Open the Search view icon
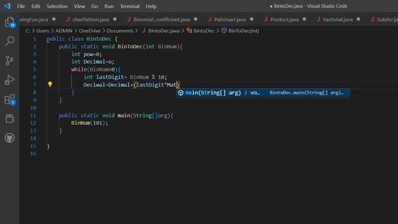This screenshot has height=224, width=398. [x=10, y=40]
